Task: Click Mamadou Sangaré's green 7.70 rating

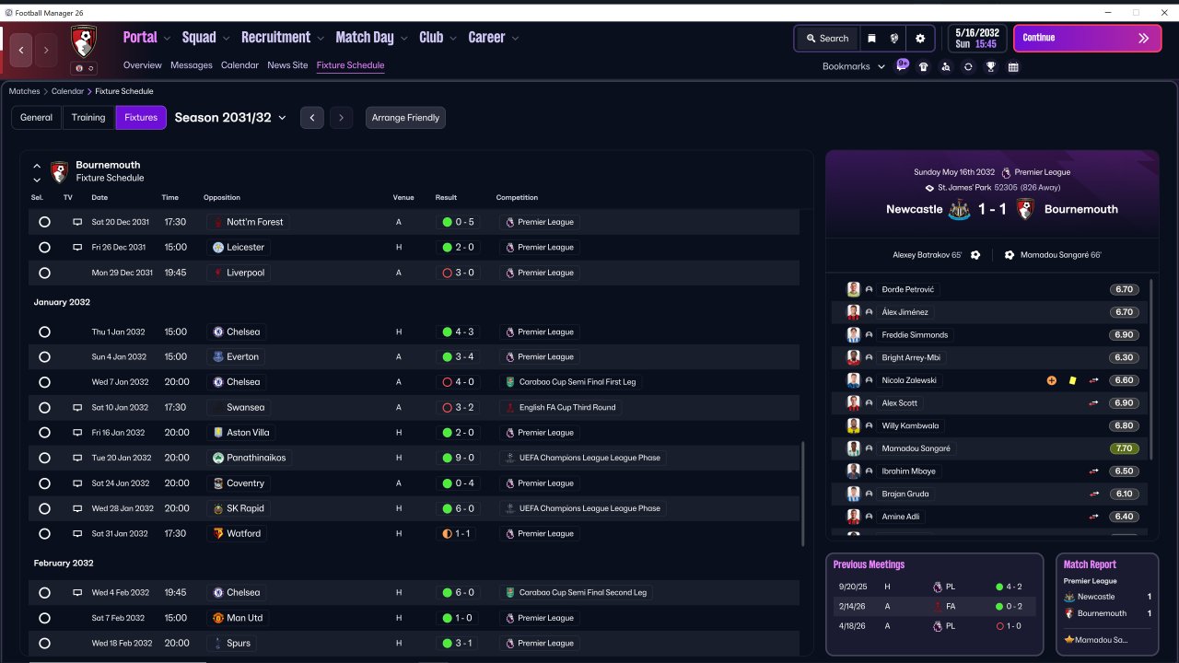Action: coord(1124,448)
